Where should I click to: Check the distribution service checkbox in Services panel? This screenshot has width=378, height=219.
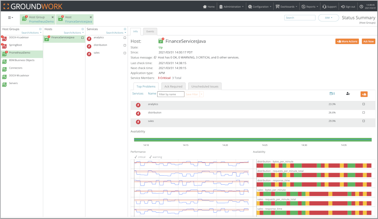pos(125,45)
